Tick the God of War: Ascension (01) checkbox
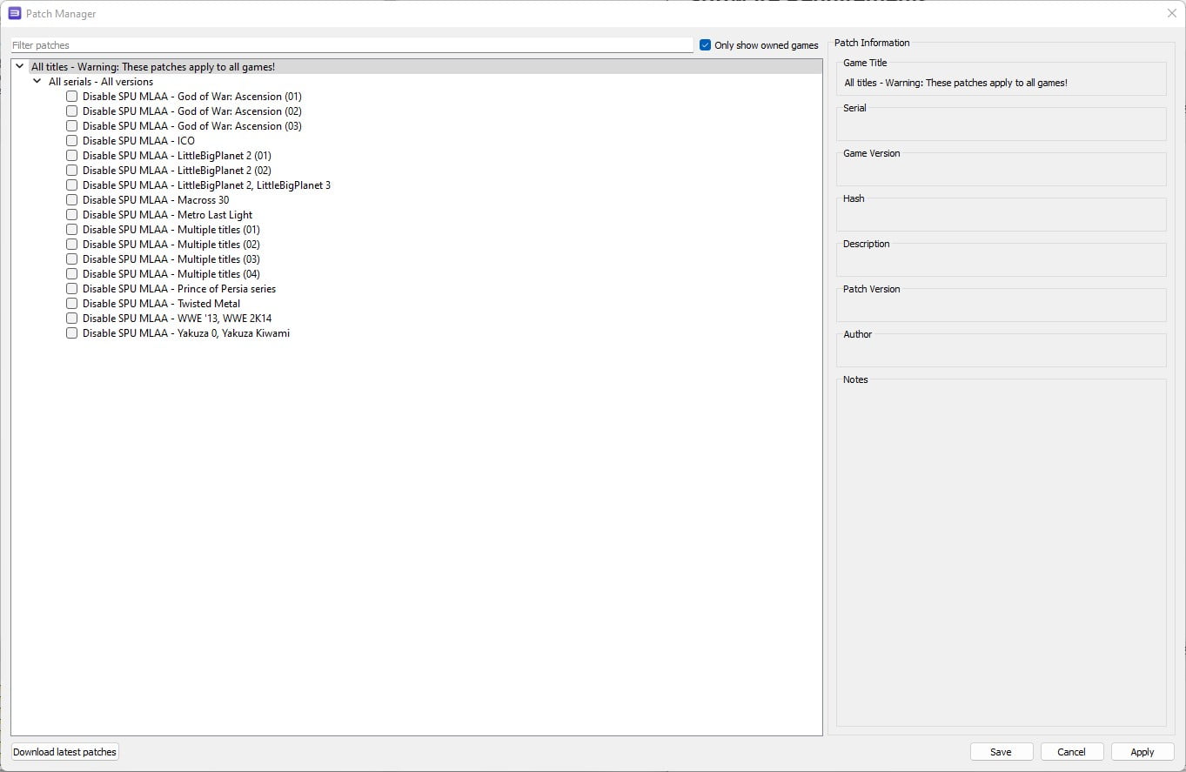Viewport: 1186px width, 772px height. click(x=72, y=97)
